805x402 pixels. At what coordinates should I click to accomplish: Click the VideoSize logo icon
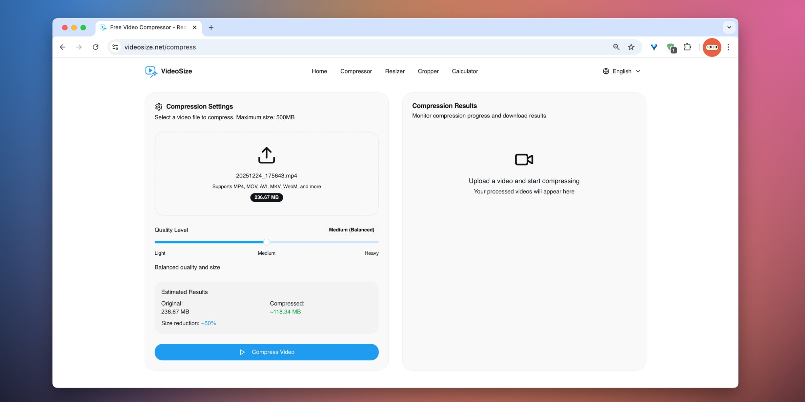coord(151,71)
